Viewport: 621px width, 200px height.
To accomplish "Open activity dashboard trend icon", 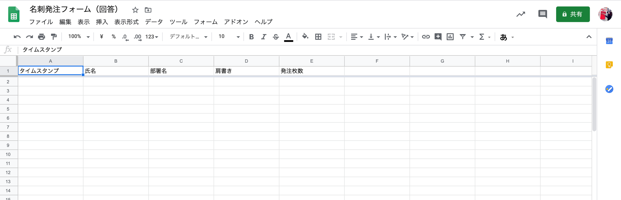I will point(521,14).
